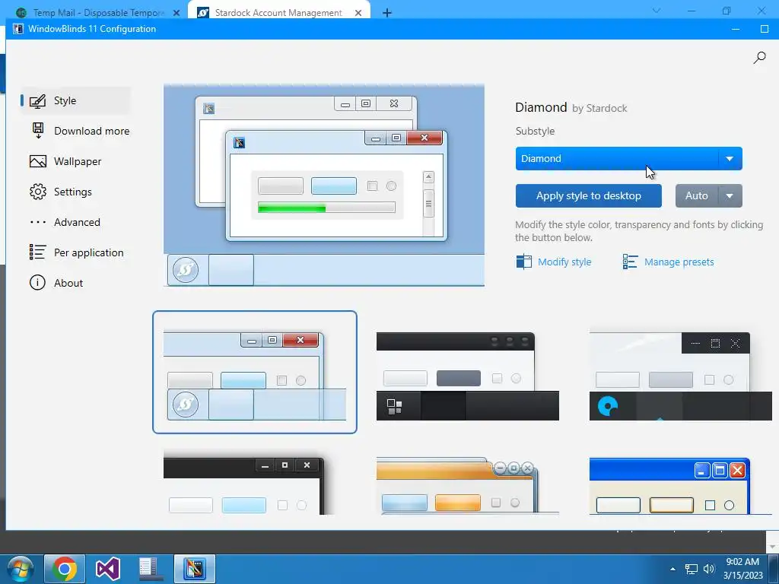Image resolution: width=779 pixels, height=584 pixels.
Task: Open Manage presets link
Action: [x=679, y=262]
